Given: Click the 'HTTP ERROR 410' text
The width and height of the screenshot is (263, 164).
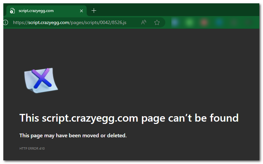Looking at the screenshot, I should [32, 148].
